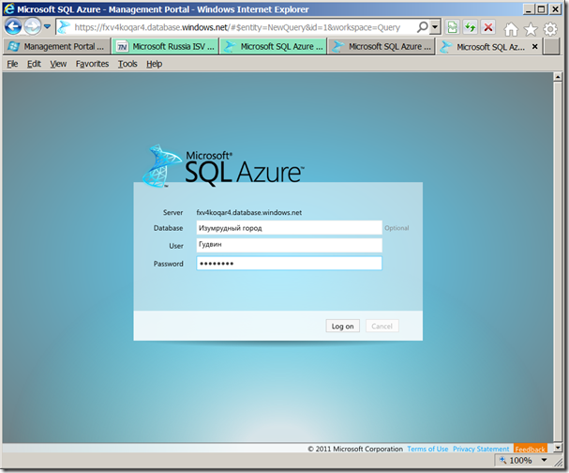The image size is (569, 473).
Task: Switch to the gray Microsoft SQL Azure tab
Action: [x=381, y=47]
